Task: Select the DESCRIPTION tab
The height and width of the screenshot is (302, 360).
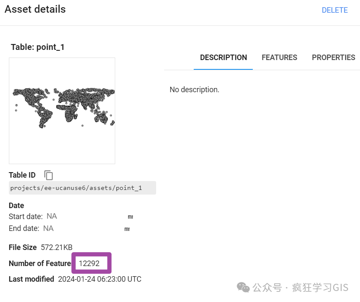Action: [x=223, y=58]
